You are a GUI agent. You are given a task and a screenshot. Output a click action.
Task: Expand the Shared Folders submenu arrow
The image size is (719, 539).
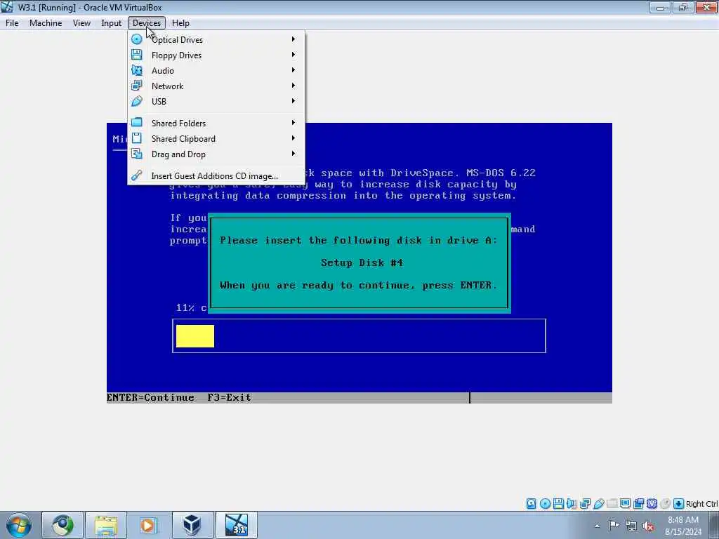click(293, 123)
